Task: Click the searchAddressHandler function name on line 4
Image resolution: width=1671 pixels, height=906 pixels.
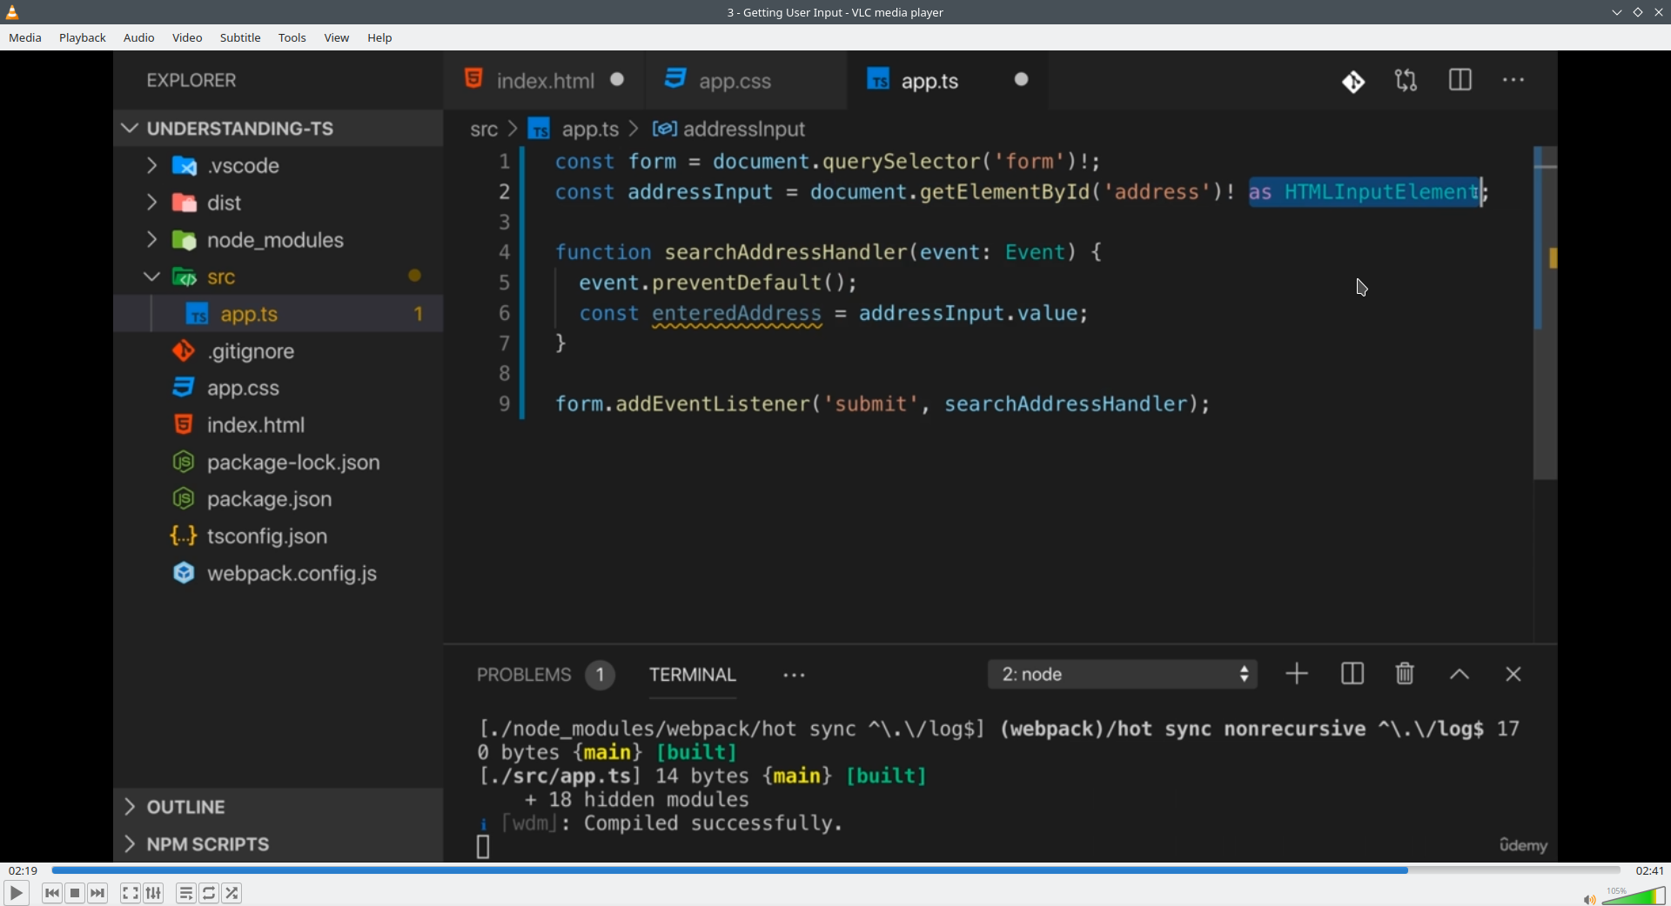Action: pyautogui.click(x=786, y=252)
